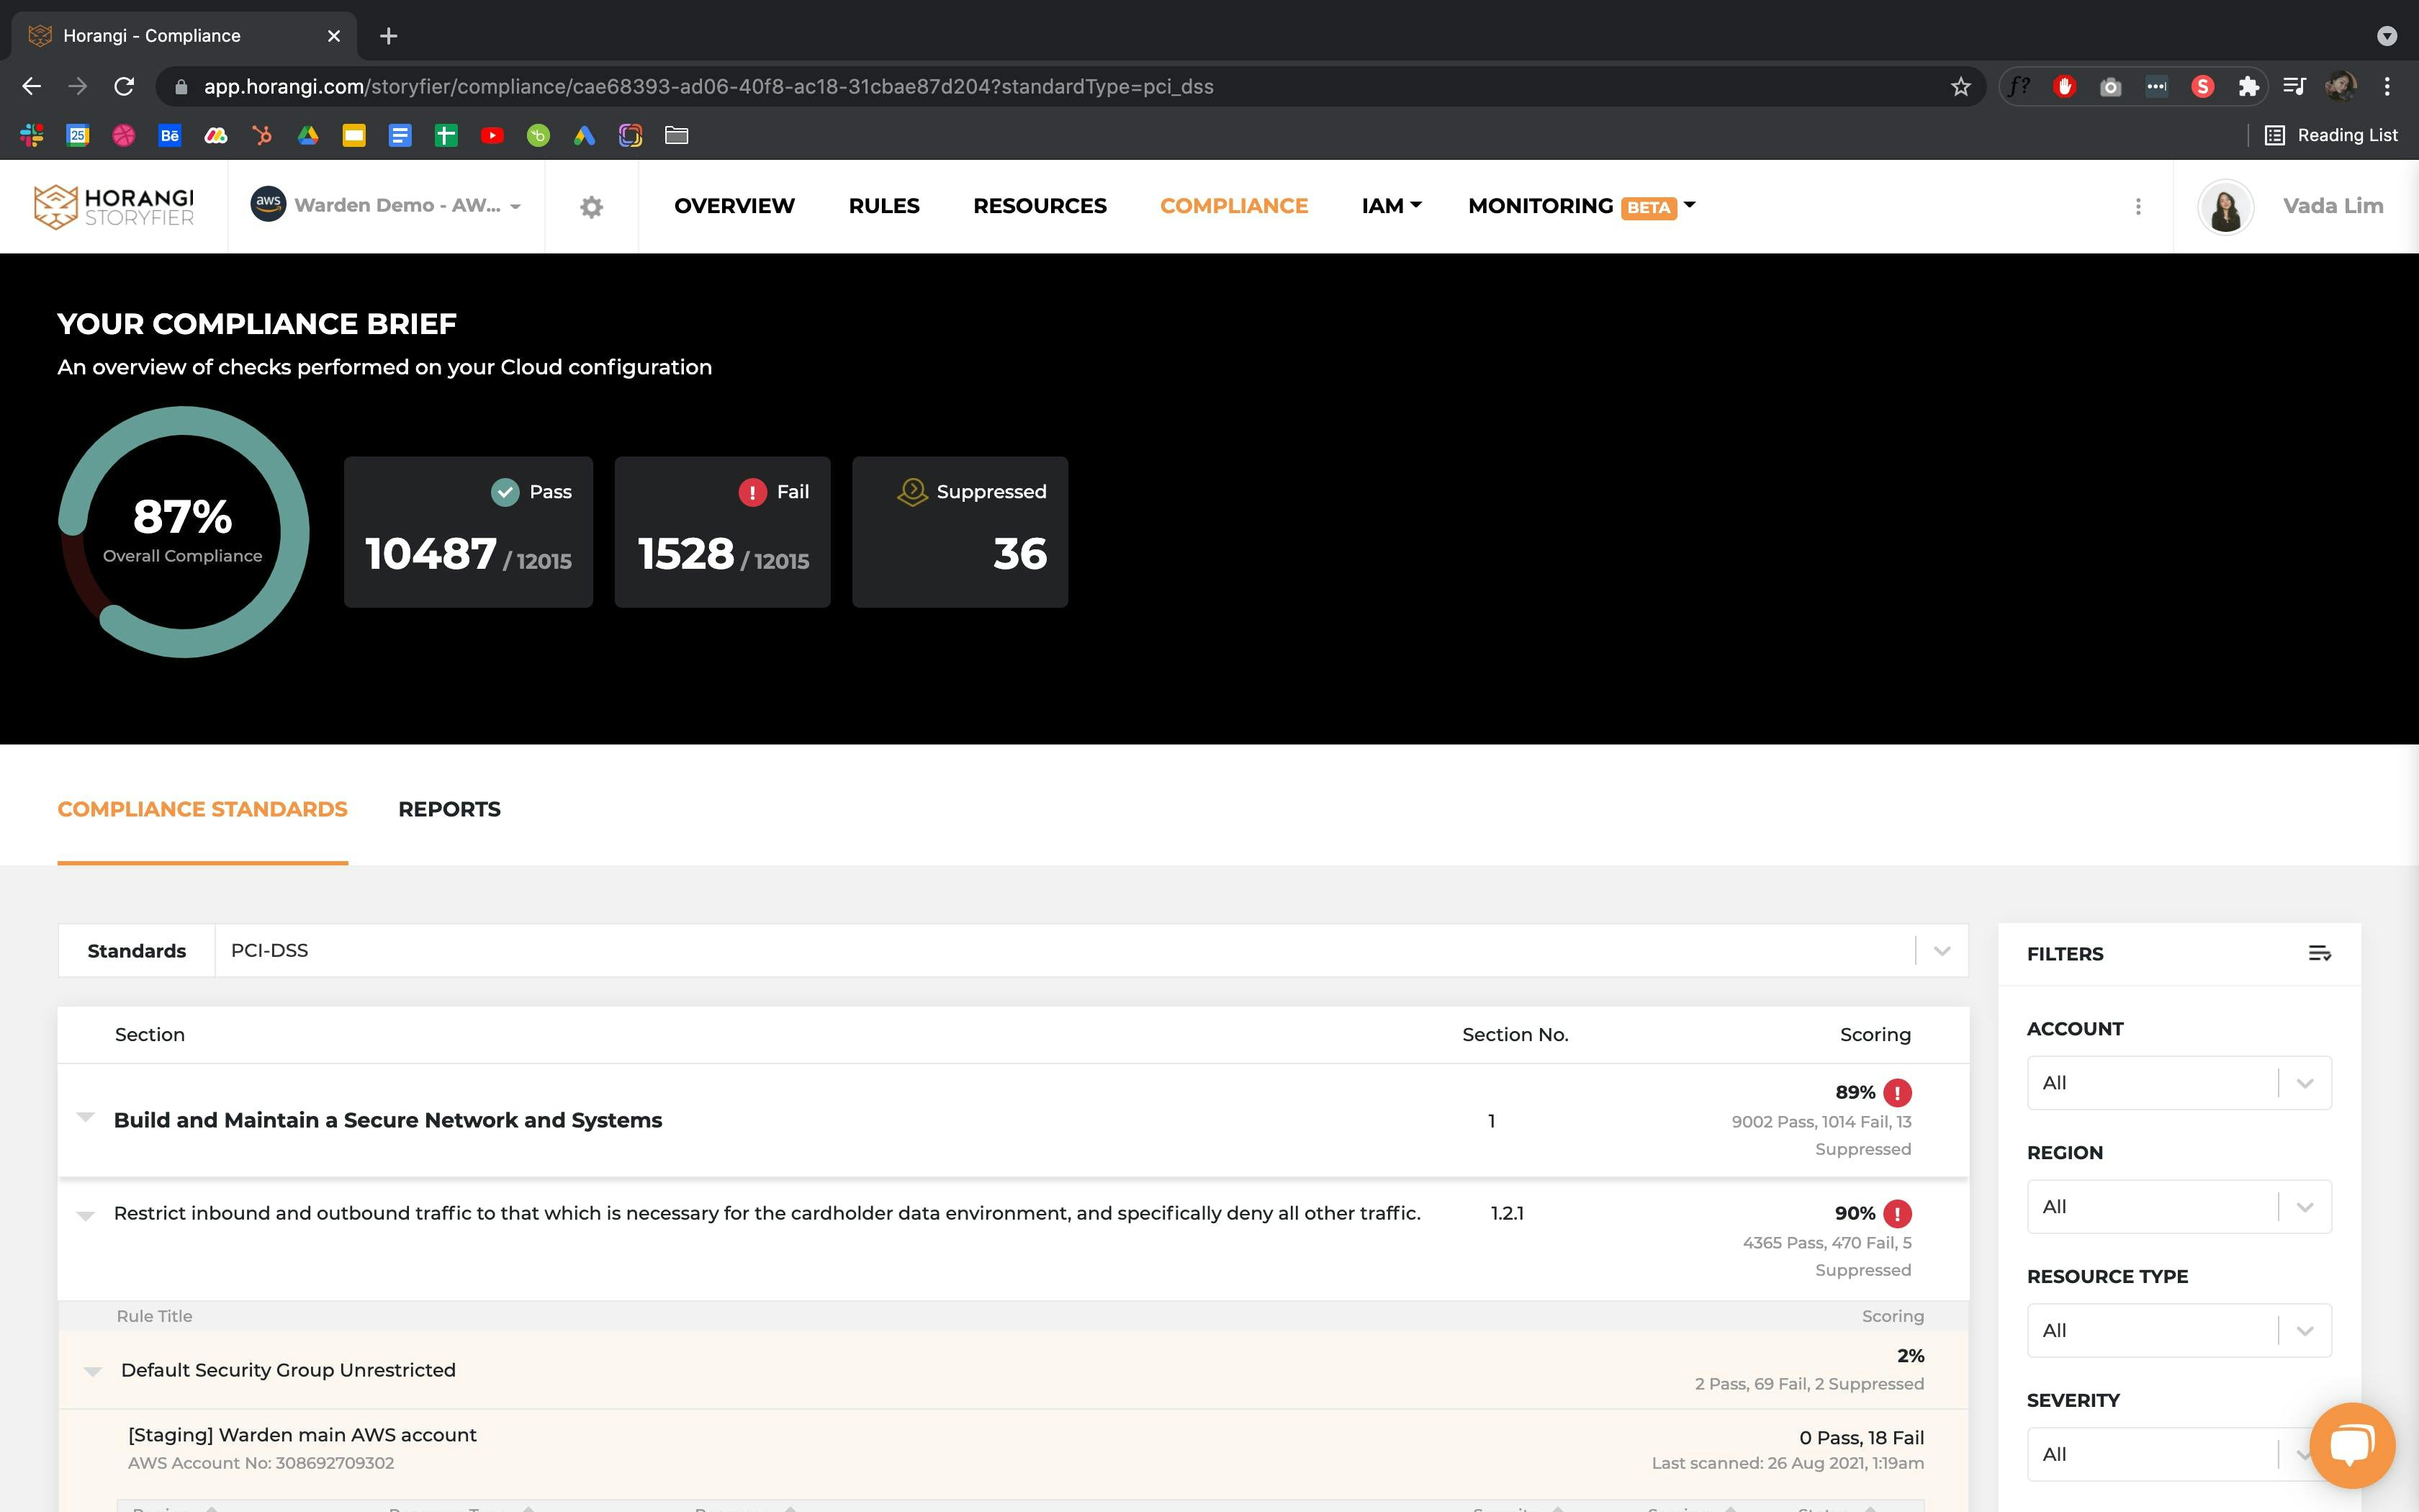Open the Region filter dropdown
Viewport: 2419px width, 1512px height.
click(2179, 1207)
